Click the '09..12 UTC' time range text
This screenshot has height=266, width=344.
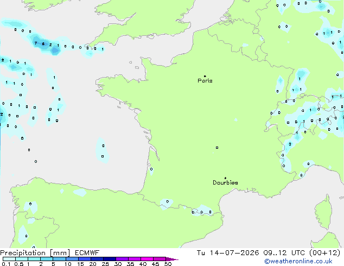(284, 253)
